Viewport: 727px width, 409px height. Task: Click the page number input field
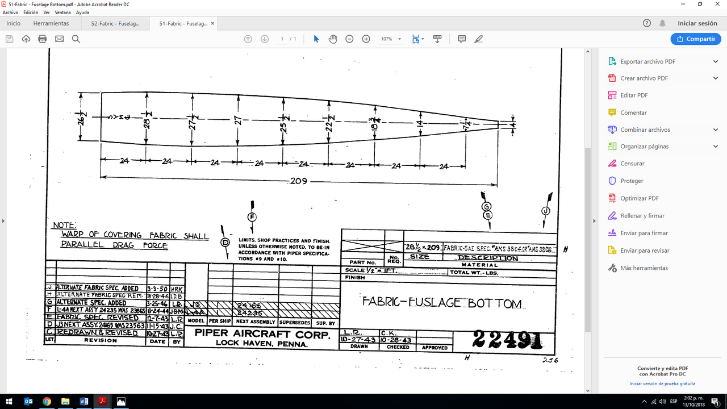pyautogui.click(x=282, y=39)
